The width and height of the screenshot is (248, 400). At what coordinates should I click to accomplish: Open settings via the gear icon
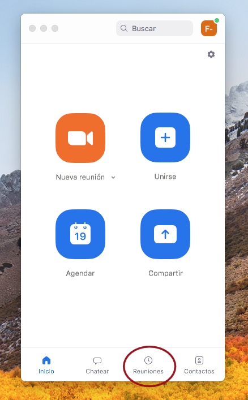point(211,54)
